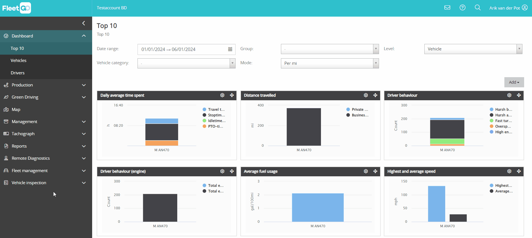Toggle the Travel time legend series
532x238 pixels.
(x=214, y=109)
